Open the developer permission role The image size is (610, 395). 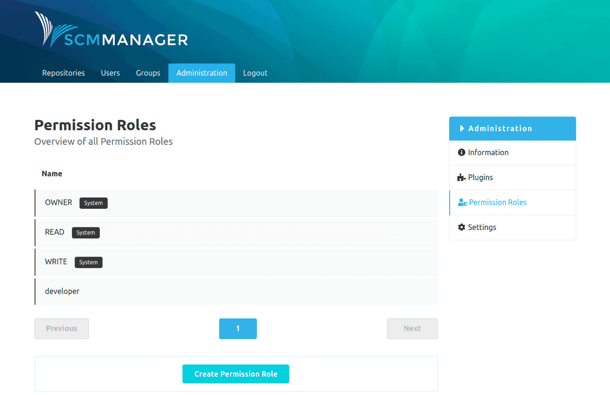(62, 291)
